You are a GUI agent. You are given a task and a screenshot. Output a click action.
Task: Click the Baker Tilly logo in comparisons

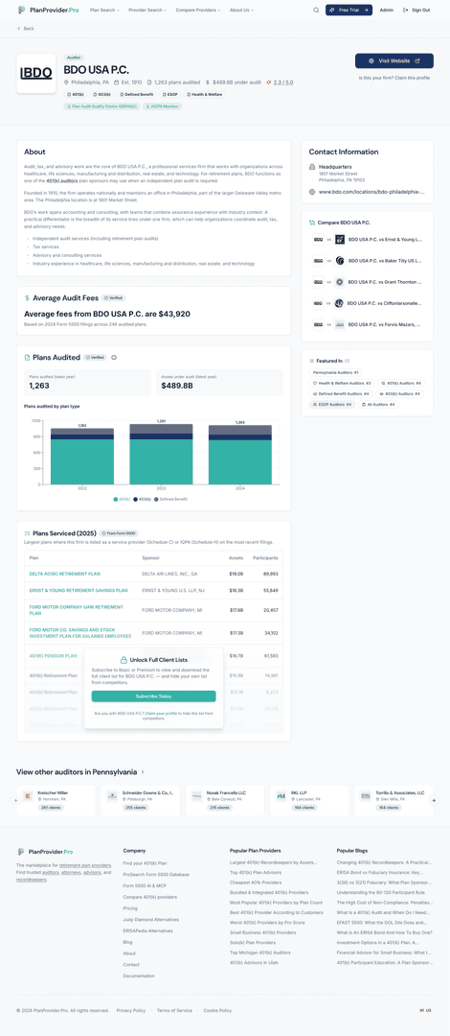coord(340,260)
